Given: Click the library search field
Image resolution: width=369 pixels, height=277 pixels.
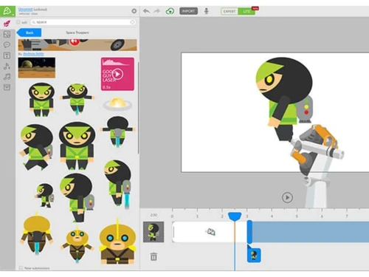Looking at the screenshot, I should tap(83, 22).
